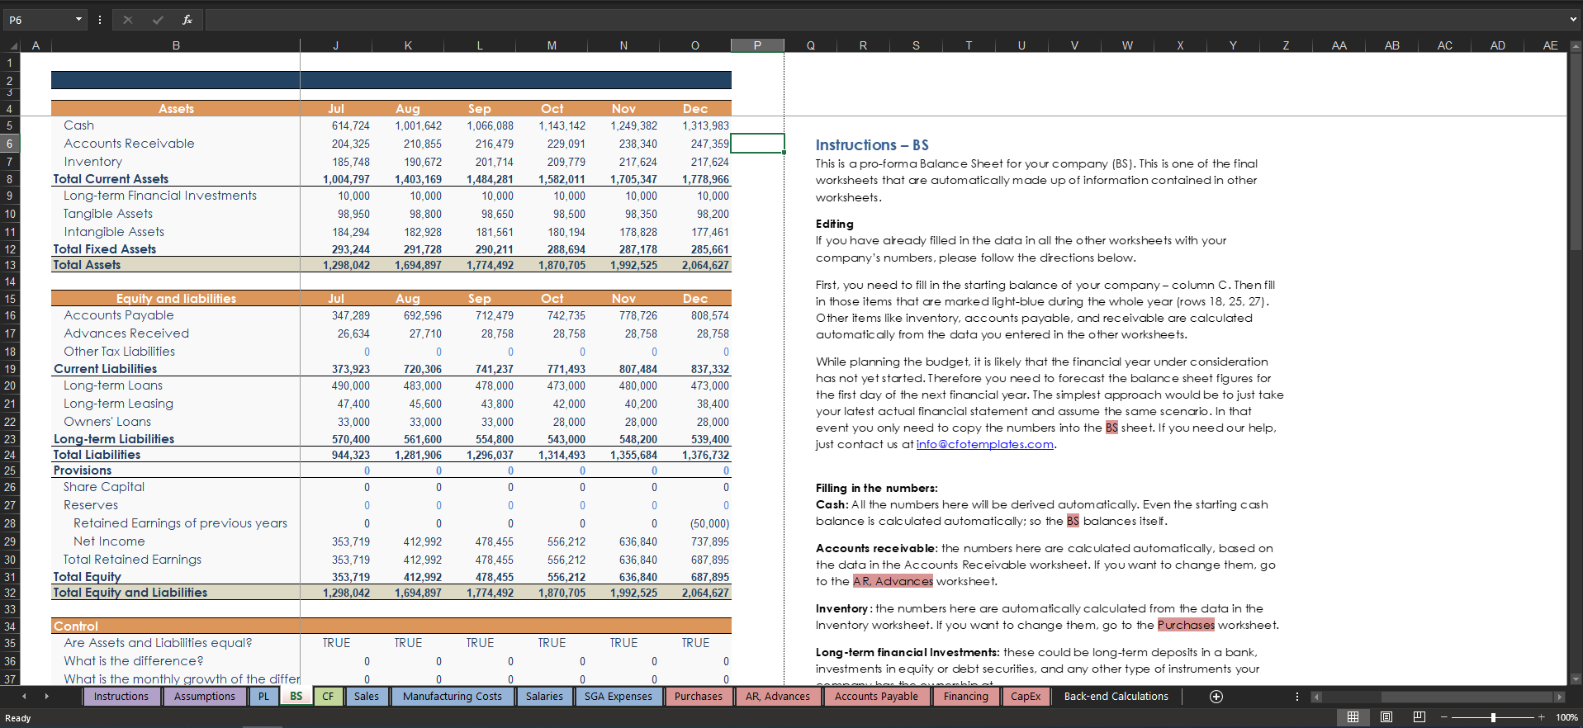
Task: Open the Name Box dropdown arrow
Action: click(x=78, y=20)
